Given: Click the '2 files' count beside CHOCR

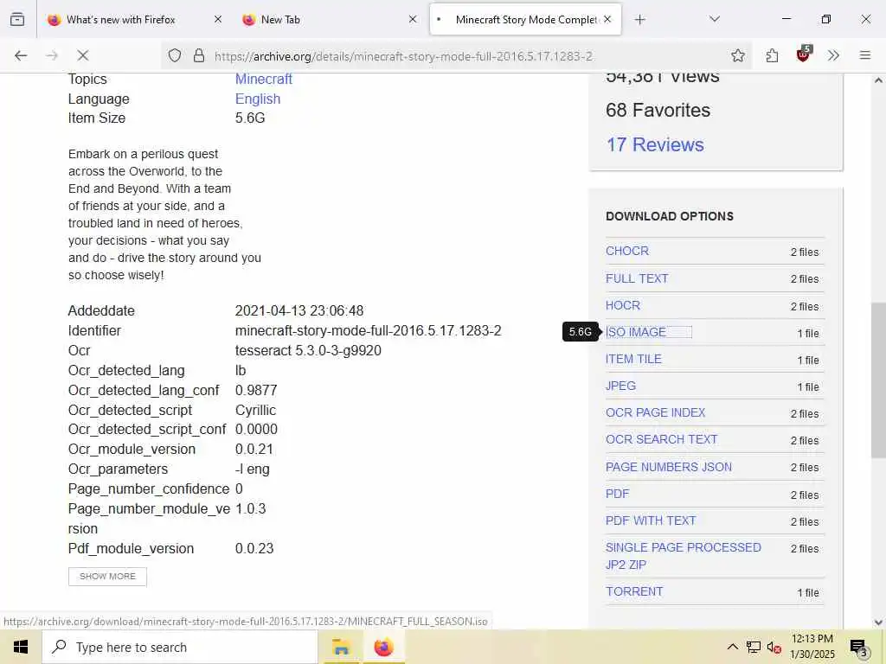Looking at the screenshot, I should point(805,252).
